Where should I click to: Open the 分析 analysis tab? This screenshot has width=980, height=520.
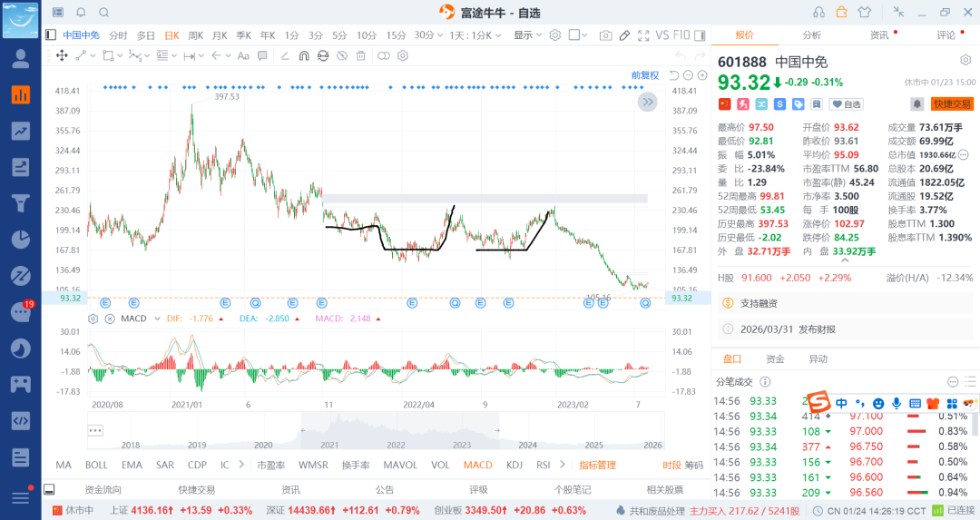[x=812, y=35]
